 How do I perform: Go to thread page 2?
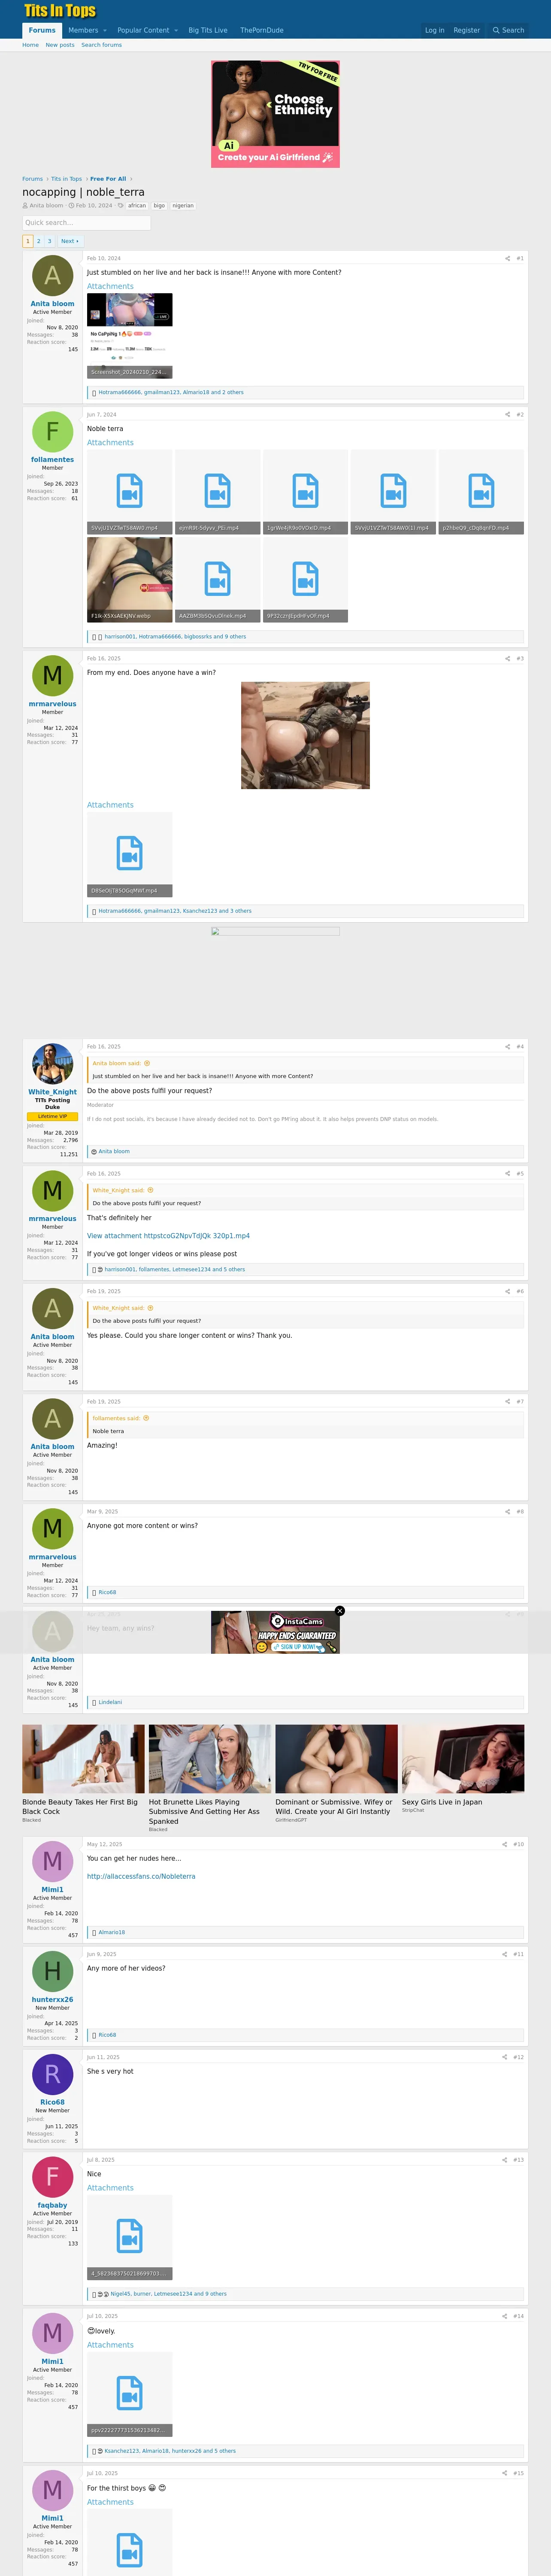coord(38,241)
